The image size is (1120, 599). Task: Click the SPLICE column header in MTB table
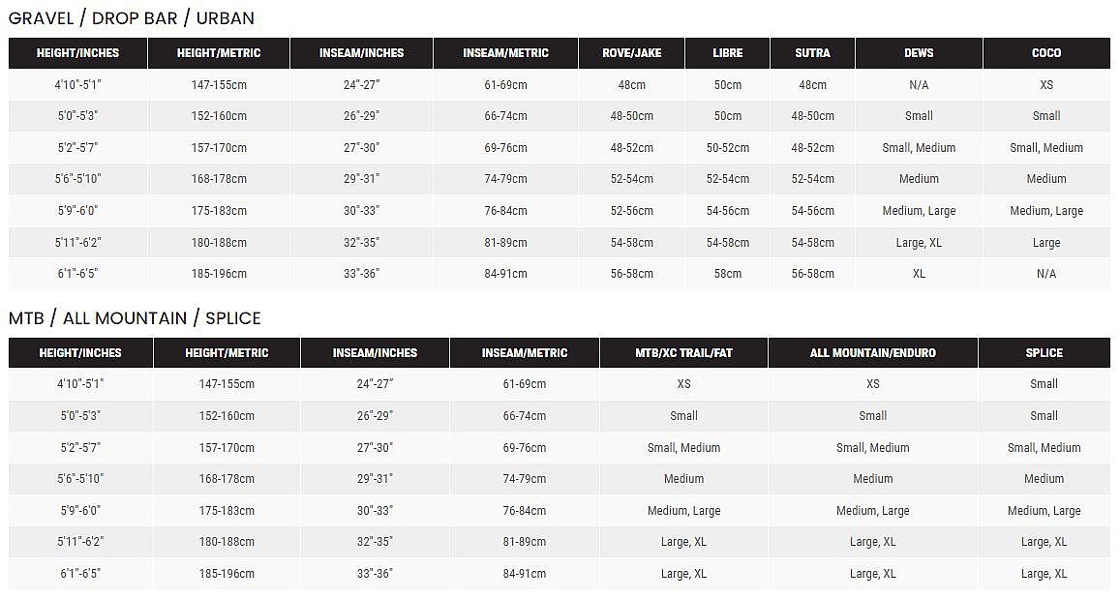tap(1044, 353)
